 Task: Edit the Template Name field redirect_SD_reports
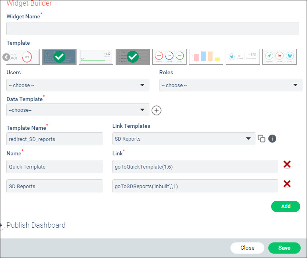coord(55,139)
